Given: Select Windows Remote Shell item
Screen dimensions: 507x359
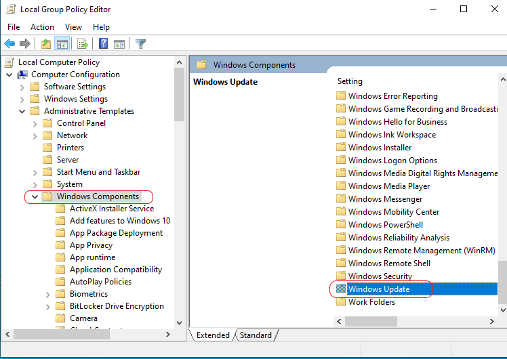Looking at the screenshot, I should pos(389,263).
